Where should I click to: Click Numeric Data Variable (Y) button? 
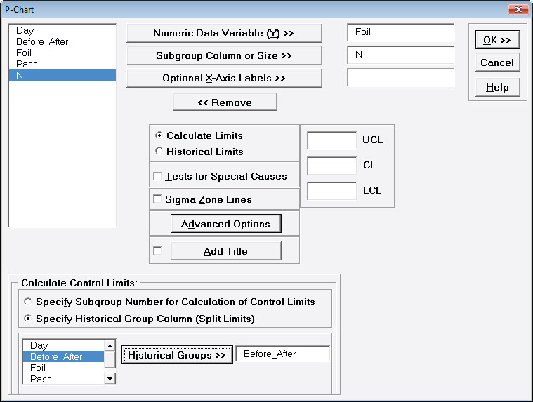[x=224, y=33]
